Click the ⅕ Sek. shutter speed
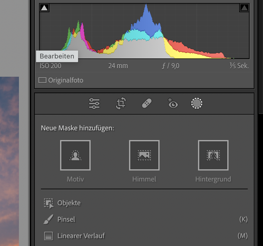263x246 pixels. pos(239,66)
